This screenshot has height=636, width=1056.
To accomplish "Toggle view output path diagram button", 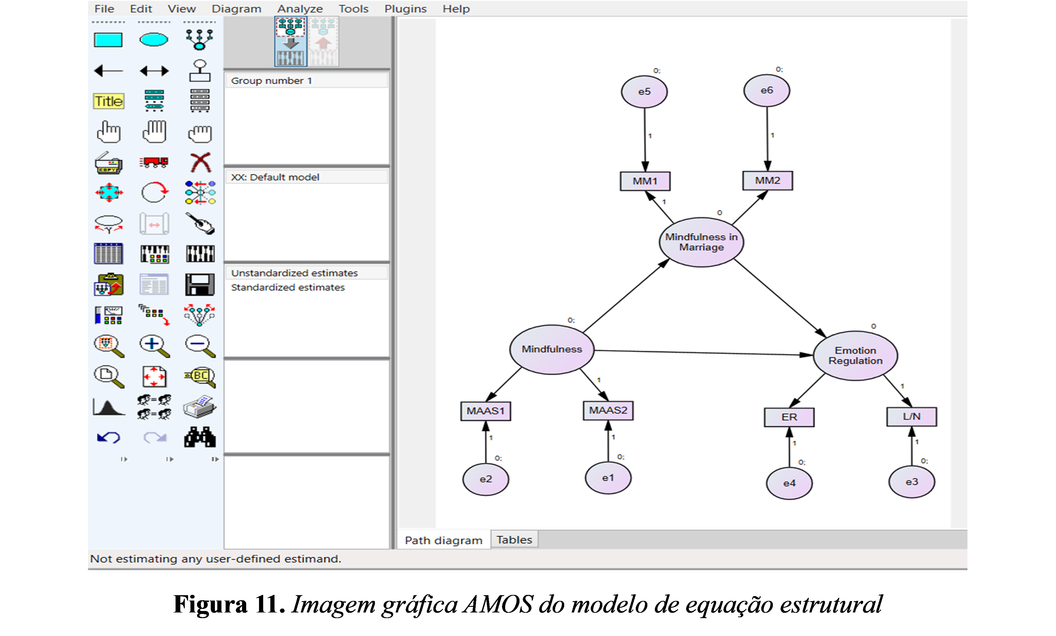I will pyautogui.click(x=323, y=41).
